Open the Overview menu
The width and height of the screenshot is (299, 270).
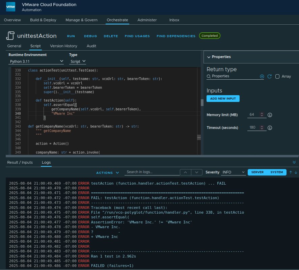tap(12, 20)
